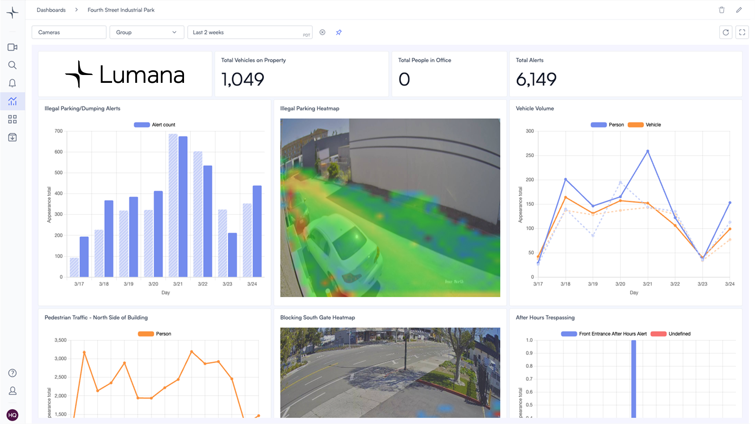Refresh the dashboard data
755x424 pixels.
point(726,32)
